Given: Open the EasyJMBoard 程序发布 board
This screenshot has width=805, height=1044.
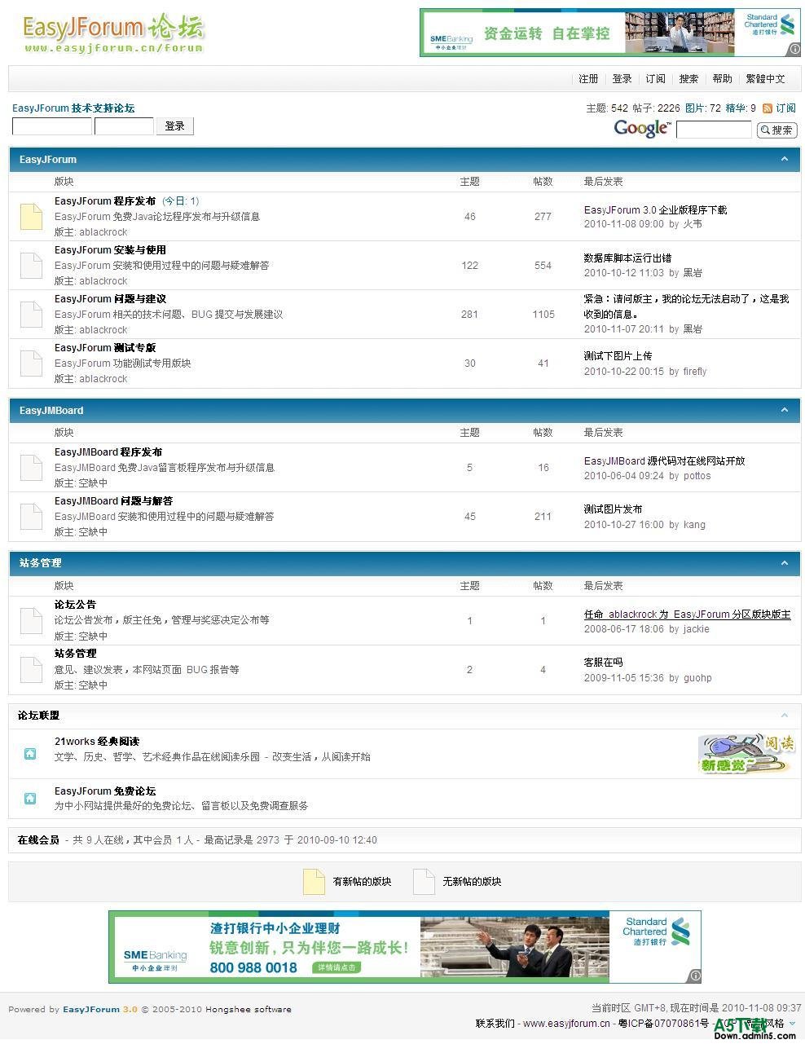Looking at the screenshot, I should point(108,452).
